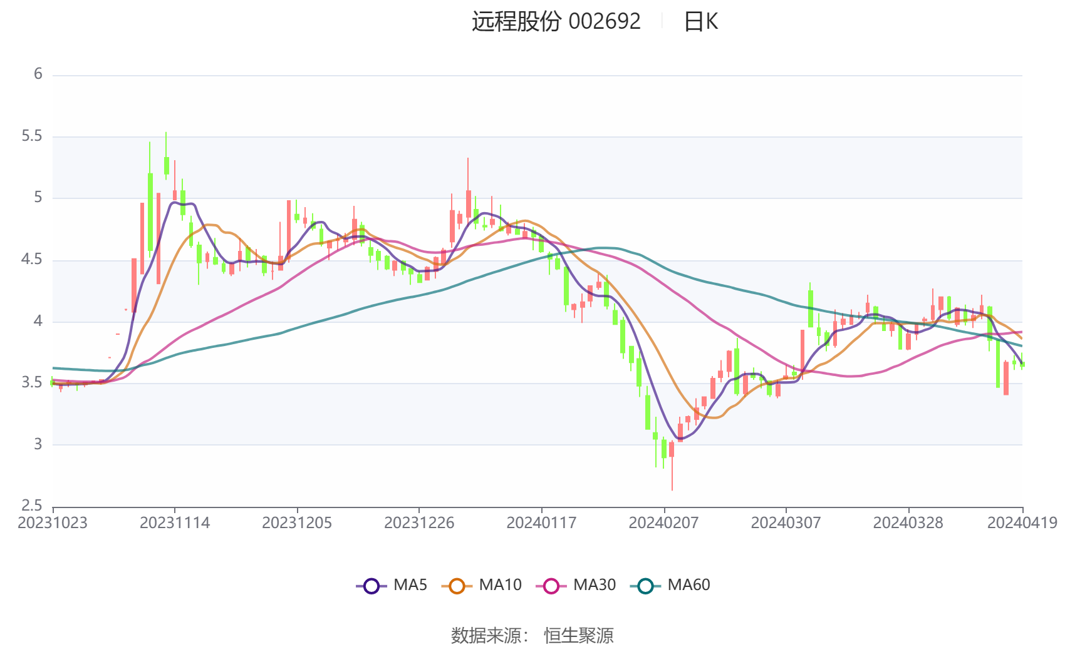Click the 日K subtitle text

pyautogui.click(x=701, y=22)
